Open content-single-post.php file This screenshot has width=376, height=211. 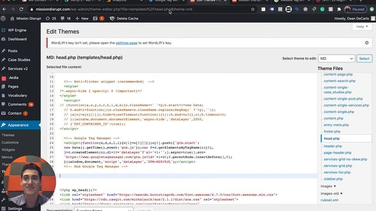(343, 98)
